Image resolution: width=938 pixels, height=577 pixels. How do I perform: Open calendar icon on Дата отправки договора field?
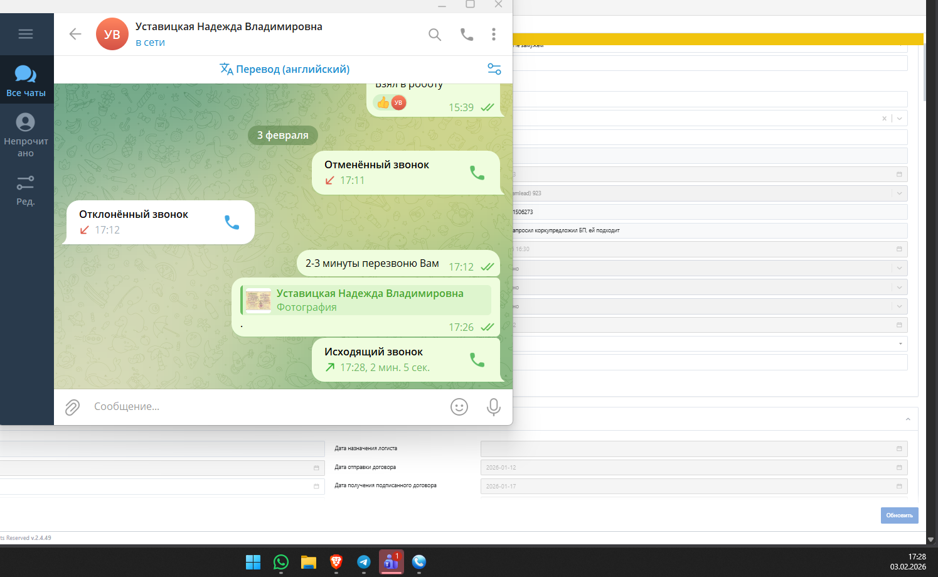(899, 468)
